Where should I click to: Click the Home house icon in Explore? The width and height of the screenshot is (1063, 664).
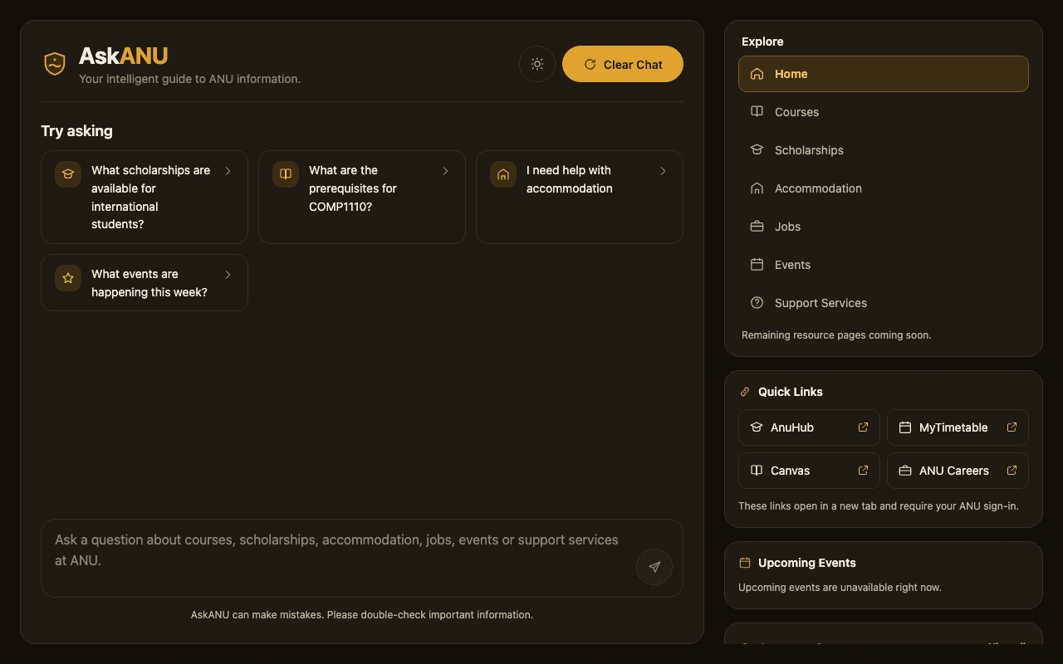coord(757,74)
